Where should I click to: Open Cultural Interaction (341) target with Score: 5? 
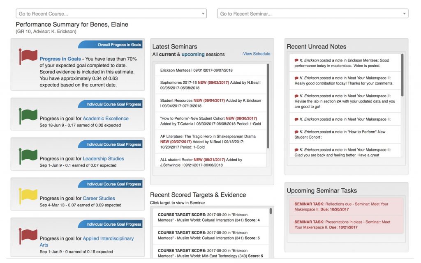click(211, 236)
